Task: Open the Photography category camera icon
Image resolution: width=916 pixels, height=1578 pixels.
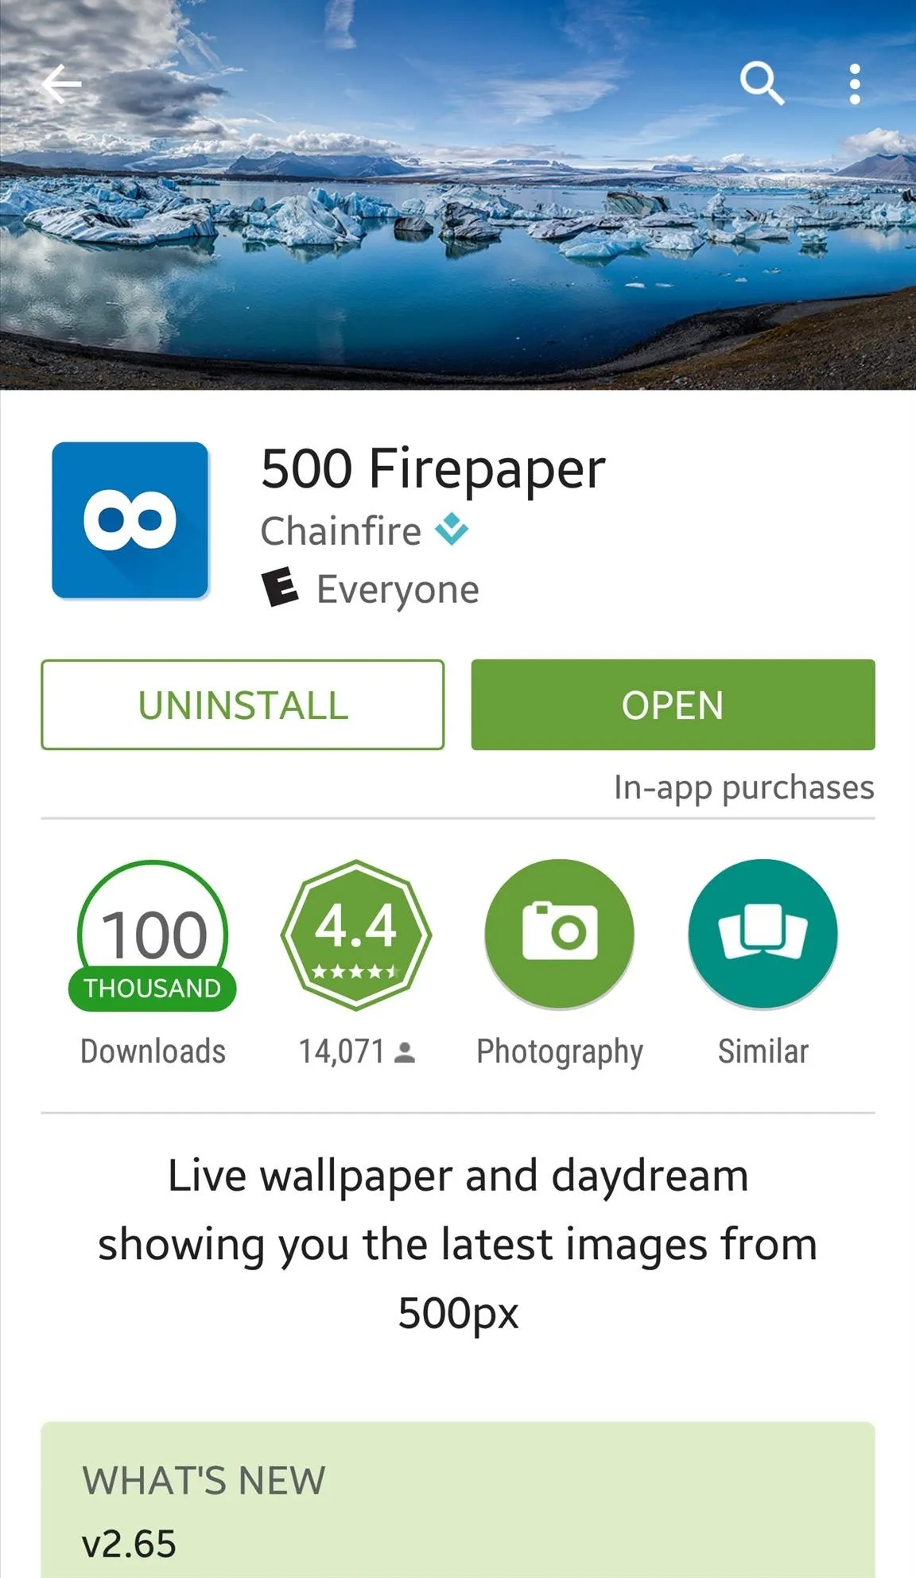Action: pos(560,934)
